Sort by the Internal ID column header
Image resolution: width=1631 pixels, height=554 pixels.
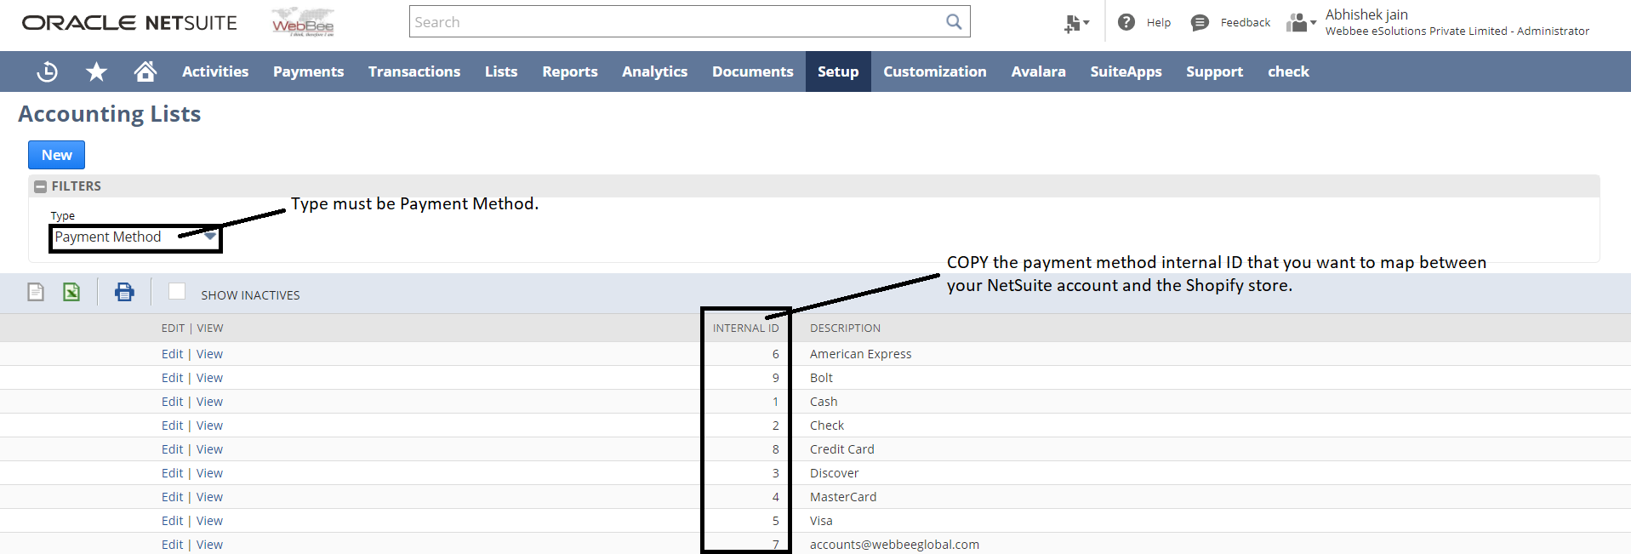745,328
